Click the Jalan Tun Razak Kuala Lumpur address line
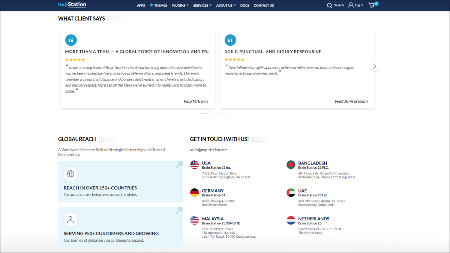The image size is (450, 253). pos(229,237)
